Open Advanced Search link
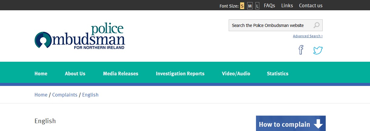 (308, 36)
